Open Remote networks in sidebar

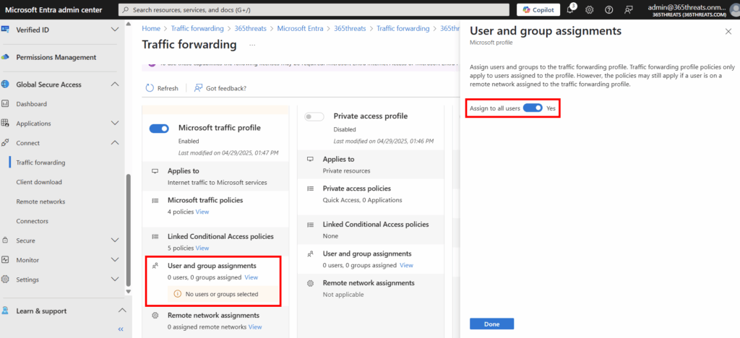pyautogui.click(x=40, y=201)
